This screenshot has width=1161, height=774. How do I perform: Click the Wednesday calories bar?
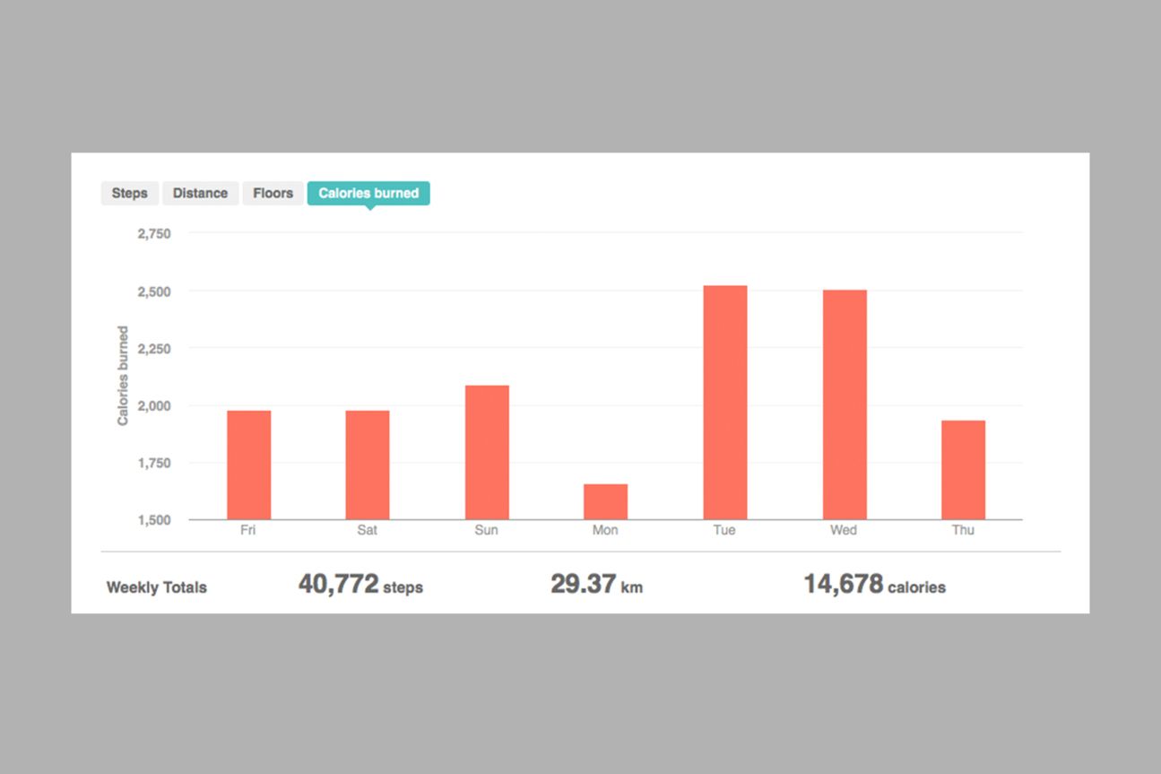tap(845, 404)
